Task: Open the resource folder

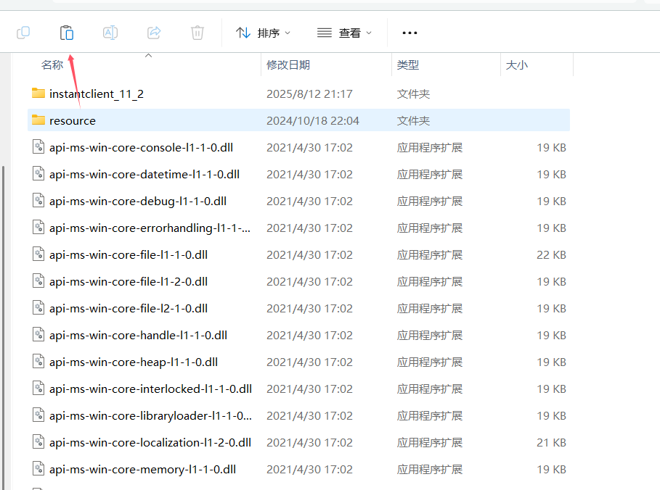Action: [x=73, y=120]
